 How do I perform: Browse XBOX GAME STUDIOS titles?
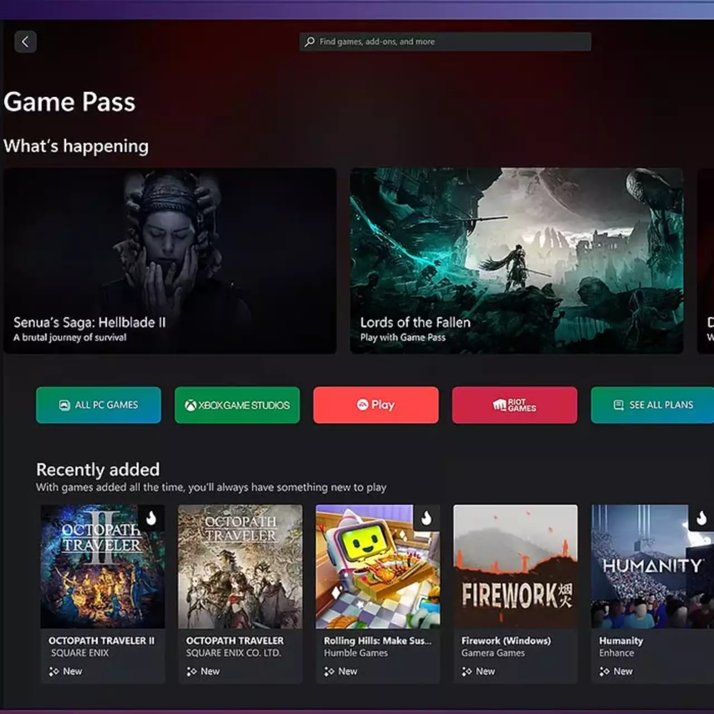click(x=237, y=405)
